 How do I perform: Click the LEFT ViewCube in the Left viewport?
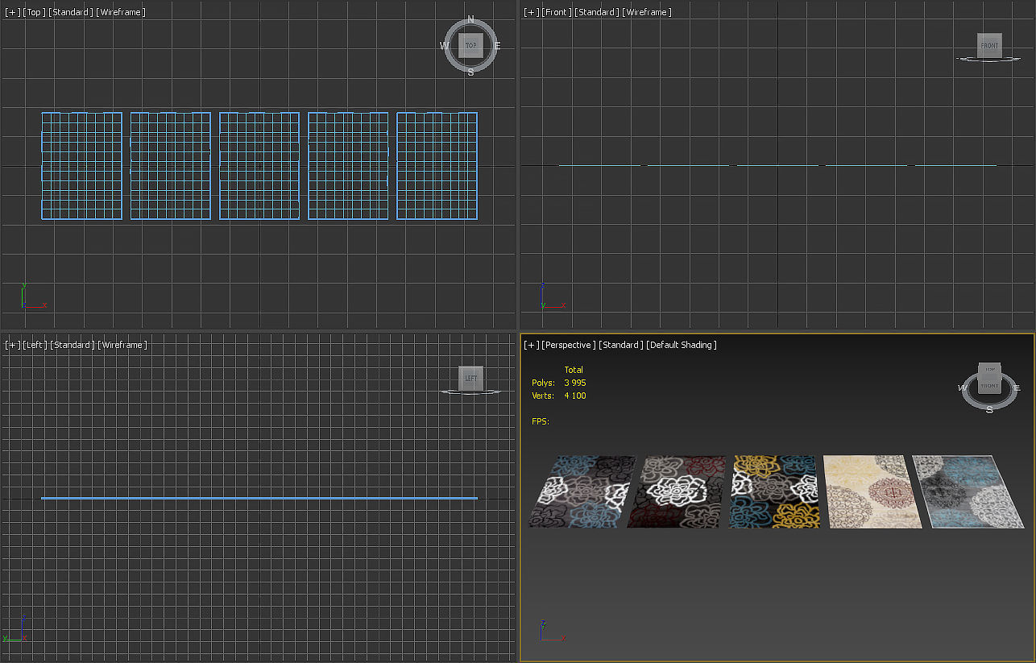(x=471, y=378)
